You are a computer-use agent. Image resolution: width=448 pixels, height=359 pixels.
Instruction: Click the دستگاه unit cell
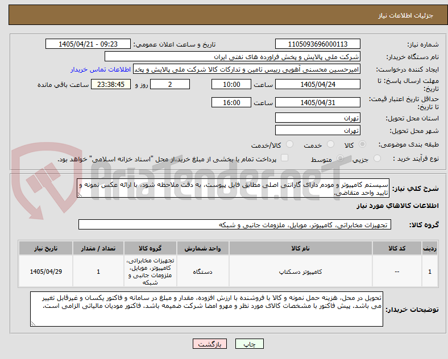click(202, 272)
